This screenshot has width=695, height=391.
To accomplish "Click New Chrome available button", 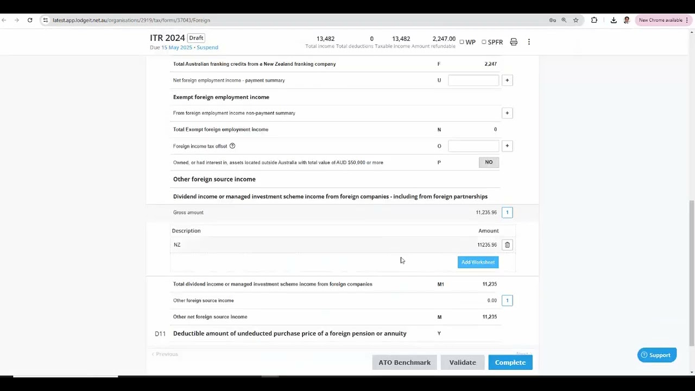I will pos(660,20).
